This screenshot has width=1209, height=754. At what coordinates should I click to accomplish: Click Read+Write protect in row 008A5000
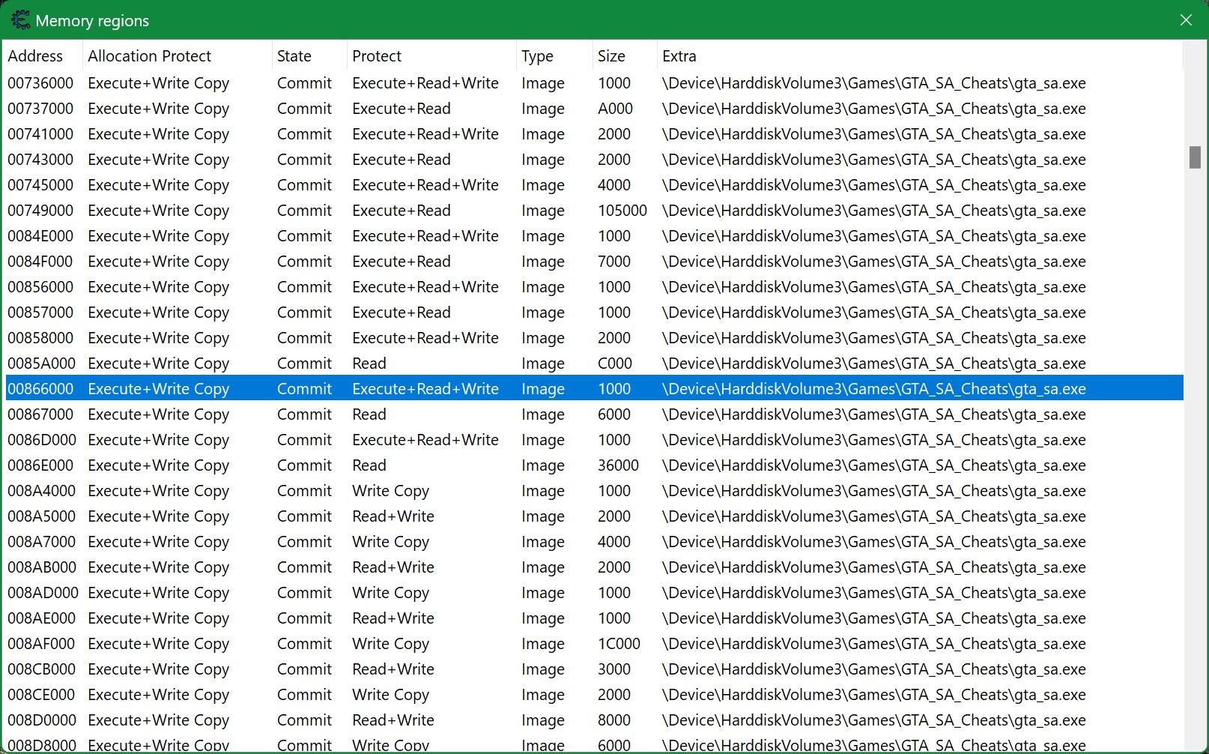click(x=393, y=516)
